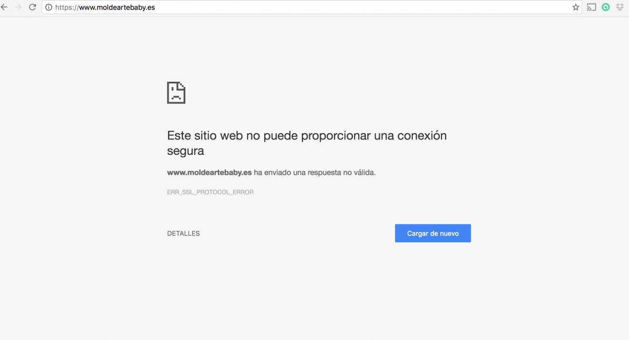Select the ERR_SSL_PROTOCOL_ERROR code text
The height and width of the screenshot is (340, 629).
tap(210, 192)
